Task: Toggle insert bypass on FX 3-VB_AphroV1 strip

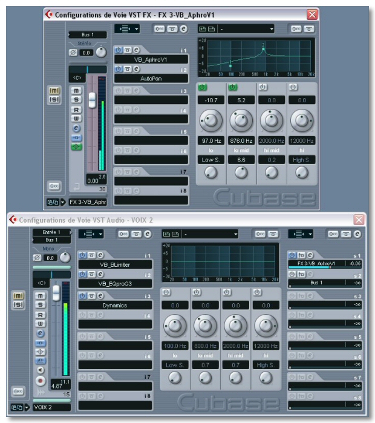Action: point(76,138)
